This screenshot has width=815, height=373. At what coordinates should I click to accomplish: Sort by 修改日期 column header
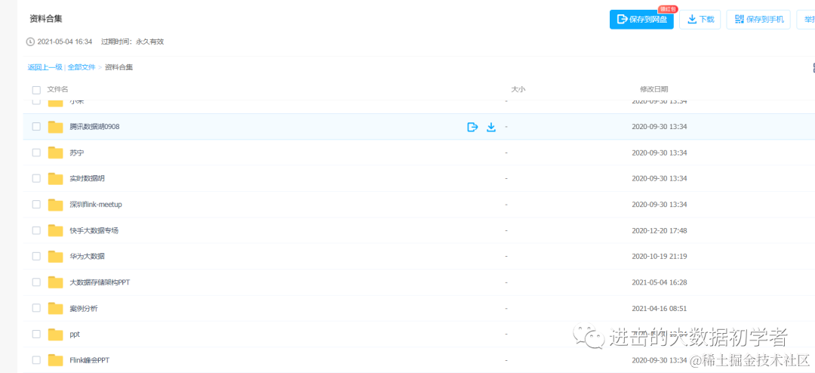[654, 90]
